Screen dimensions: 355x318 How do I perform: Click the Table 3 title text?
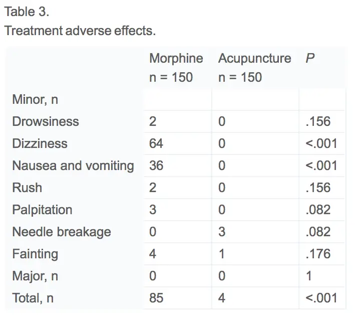pyautogui.click(x=27, y=12)
